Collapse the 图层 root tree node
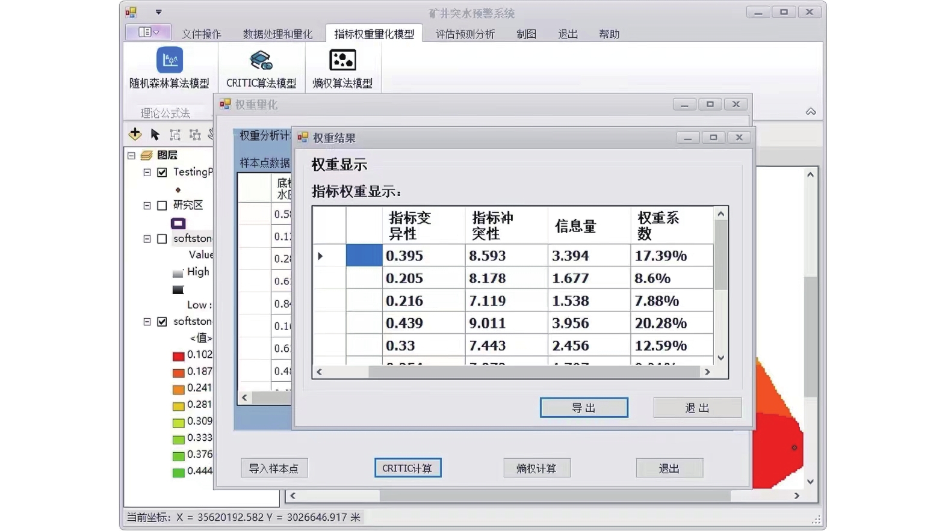Viewport: 948px width, 531px height. [131, 156]
